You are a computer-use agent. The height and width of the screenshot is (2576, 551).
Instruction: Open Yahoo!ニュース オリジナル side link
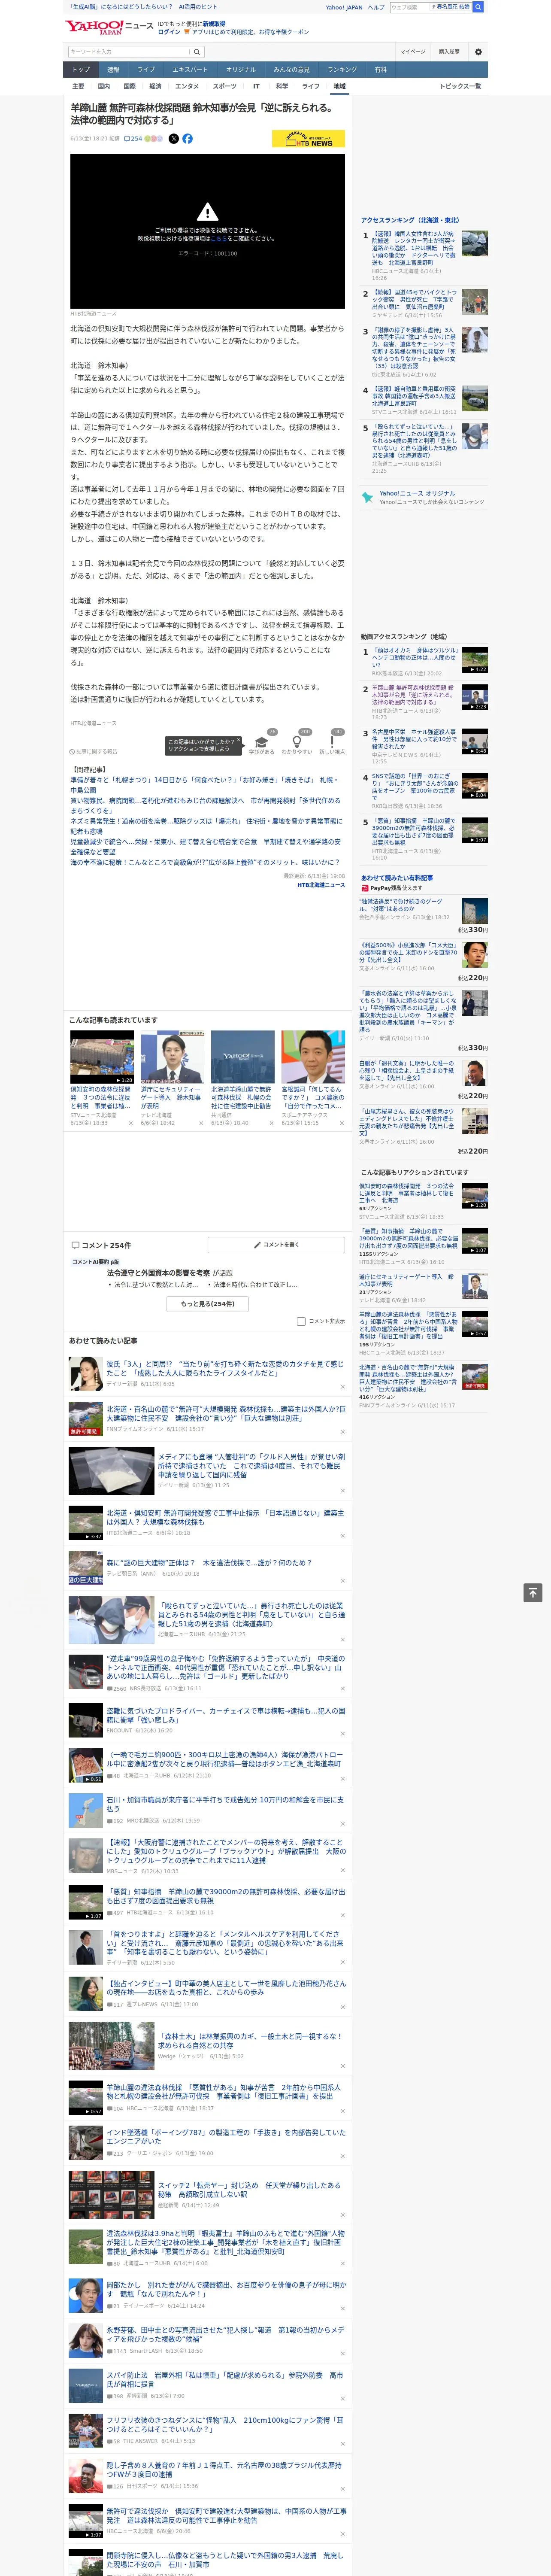pyautogui.click(x=417, y=493)
